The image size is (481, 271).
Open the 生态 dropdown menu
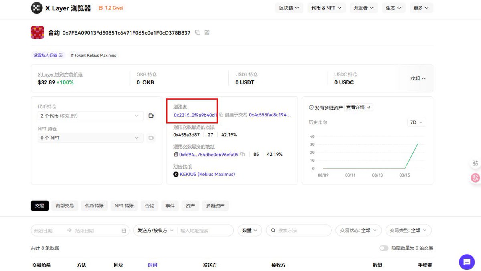click(394, 8)
